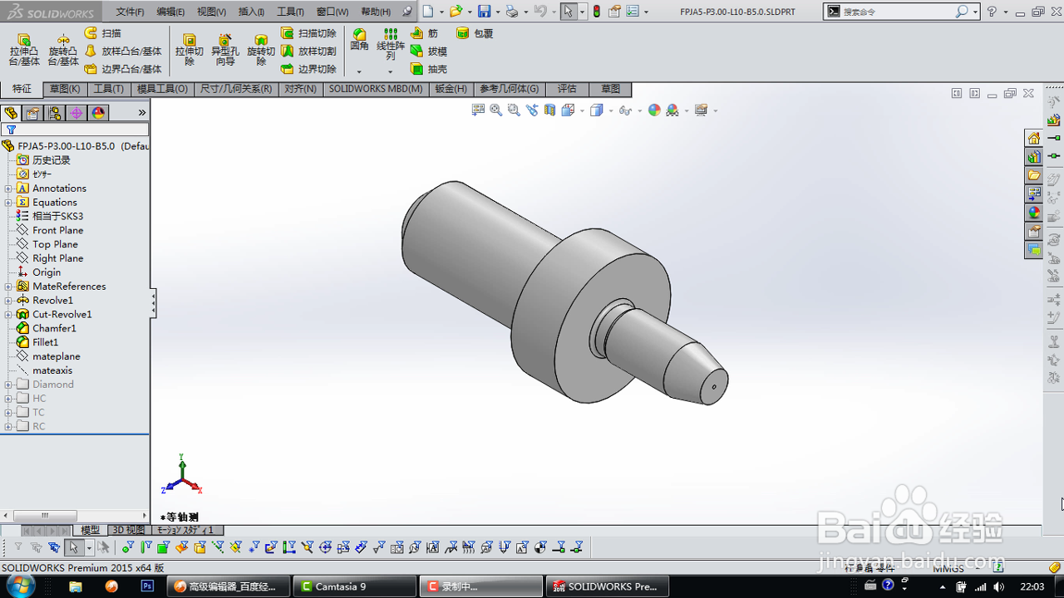The image size is (1064, 598).
Task: Open the 异型孔向导 hole wizard
Action: [x=224, y=50]
